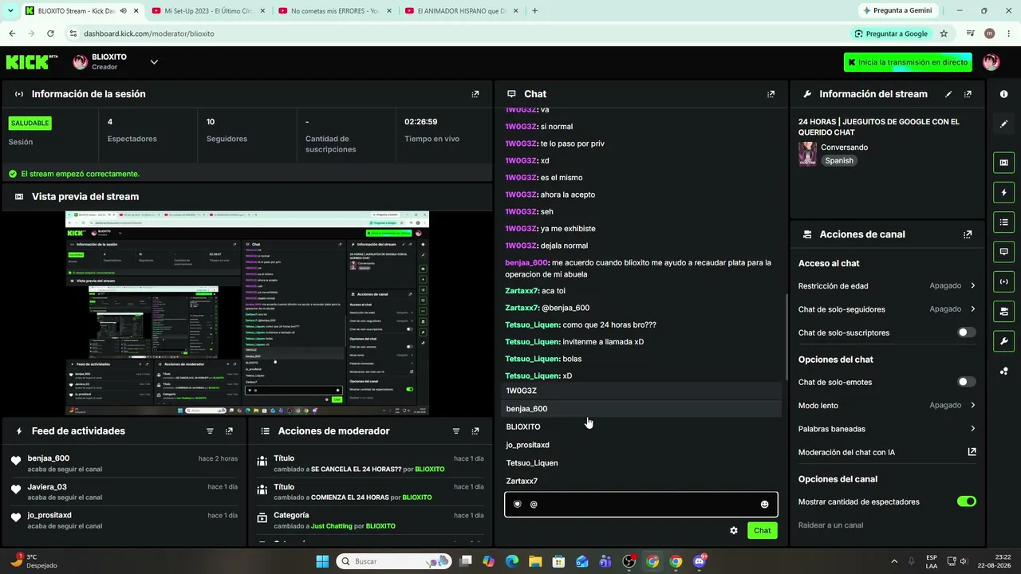
Task: Open a new browser tab
Action: coord(534,11)
